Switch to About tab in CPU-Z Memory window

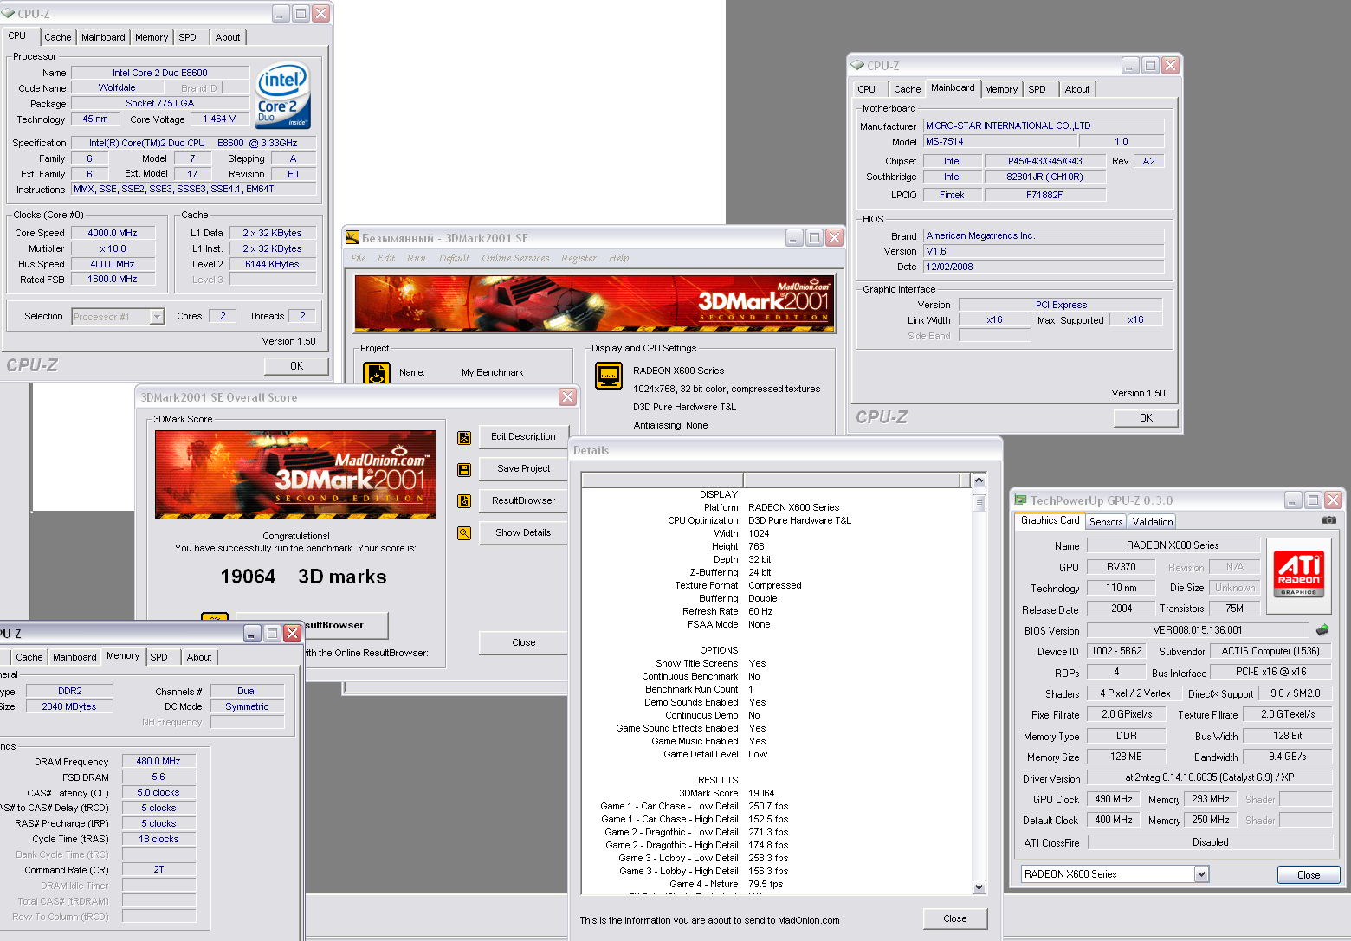(199, 657)
